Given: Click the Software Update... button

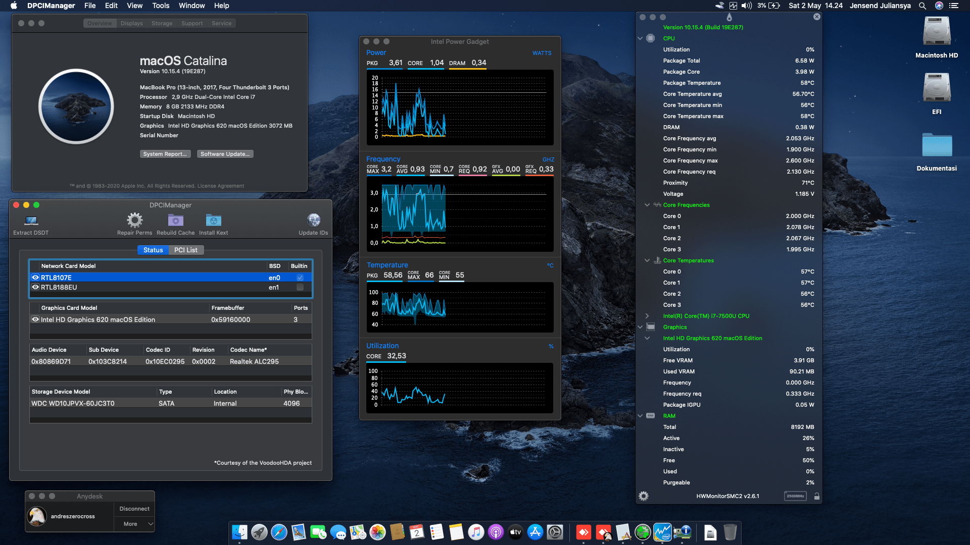Looking at the screenshot, I should [225, 154].
